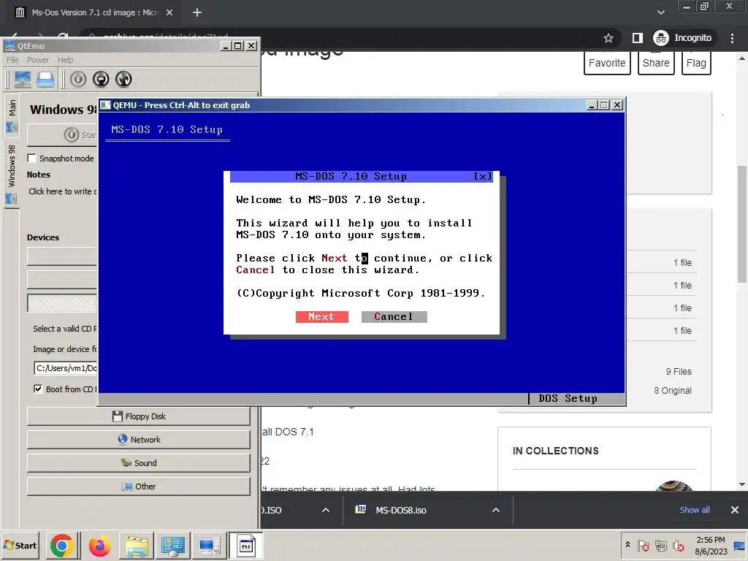Screen dimensions: 748x561
Task: Close the Chrome downloads bar
Action: click(x=735, y=510)
